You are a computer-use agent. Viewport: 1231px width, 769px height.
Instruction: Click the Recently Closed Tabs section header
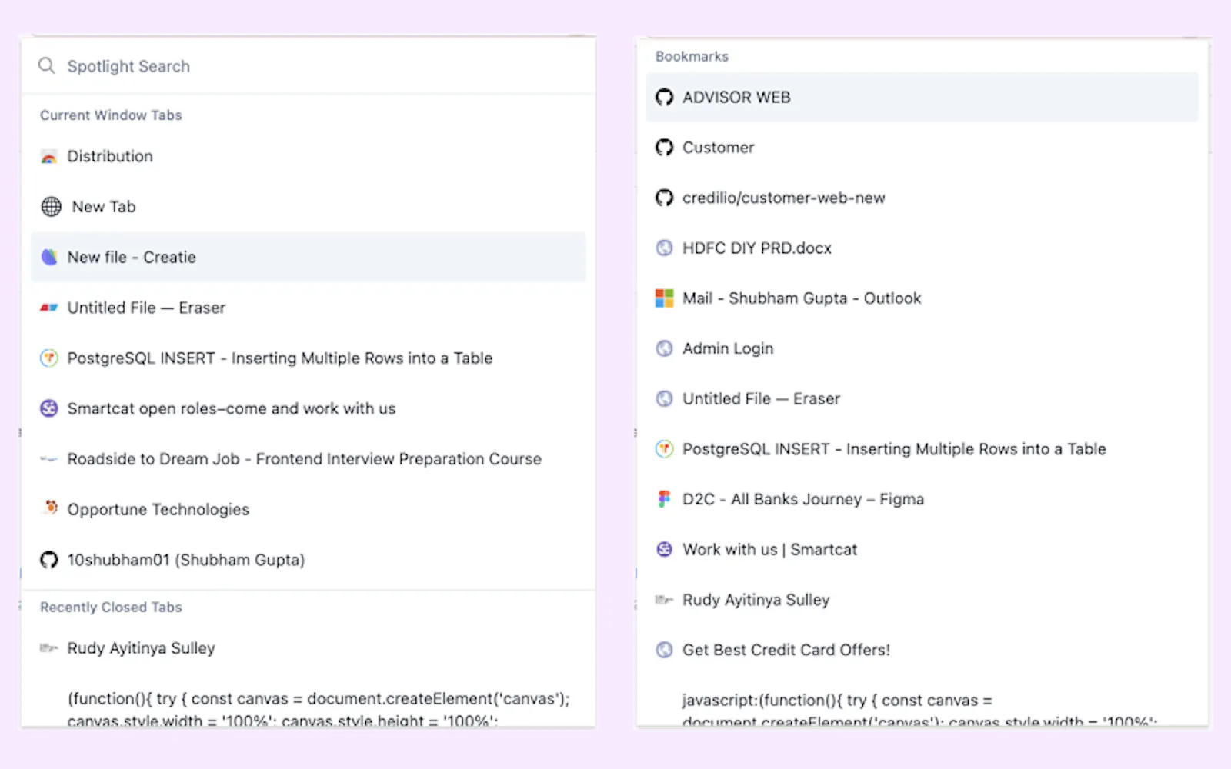pos(111,608)
